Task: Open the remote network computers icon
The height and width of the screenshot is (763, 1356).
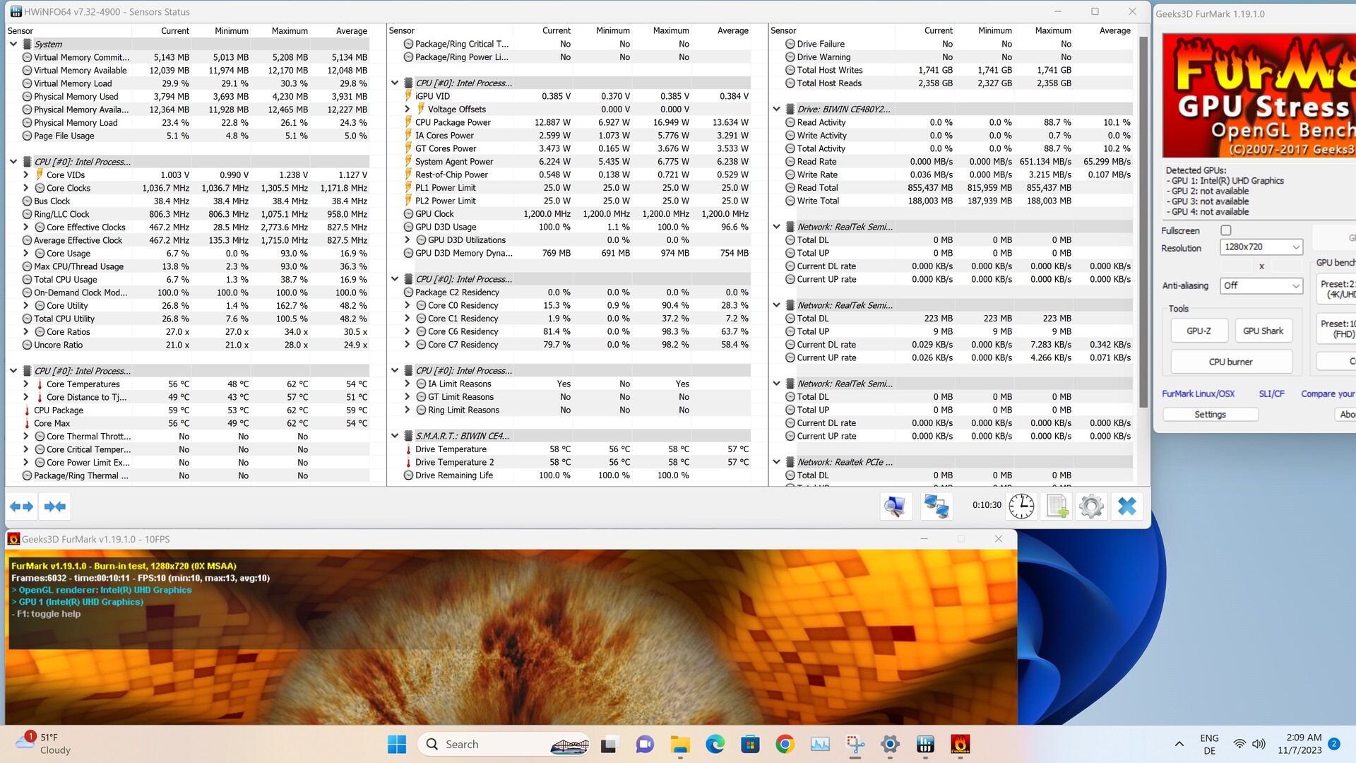Action: (936, 506)
